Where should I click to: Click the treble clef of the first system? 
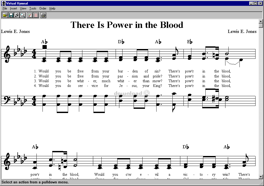coord(7,54)
